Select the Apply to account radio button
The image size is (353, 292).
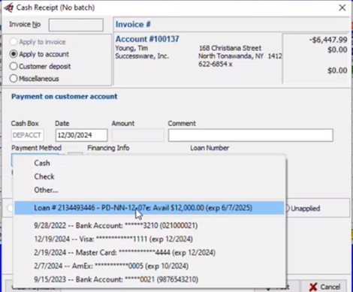click(14, 54)
